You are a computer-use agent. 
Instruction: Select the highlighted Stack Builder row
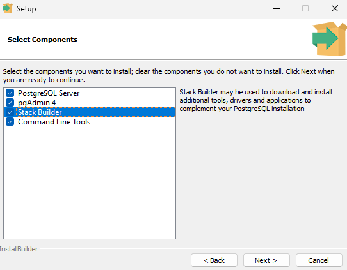point(90,112)
